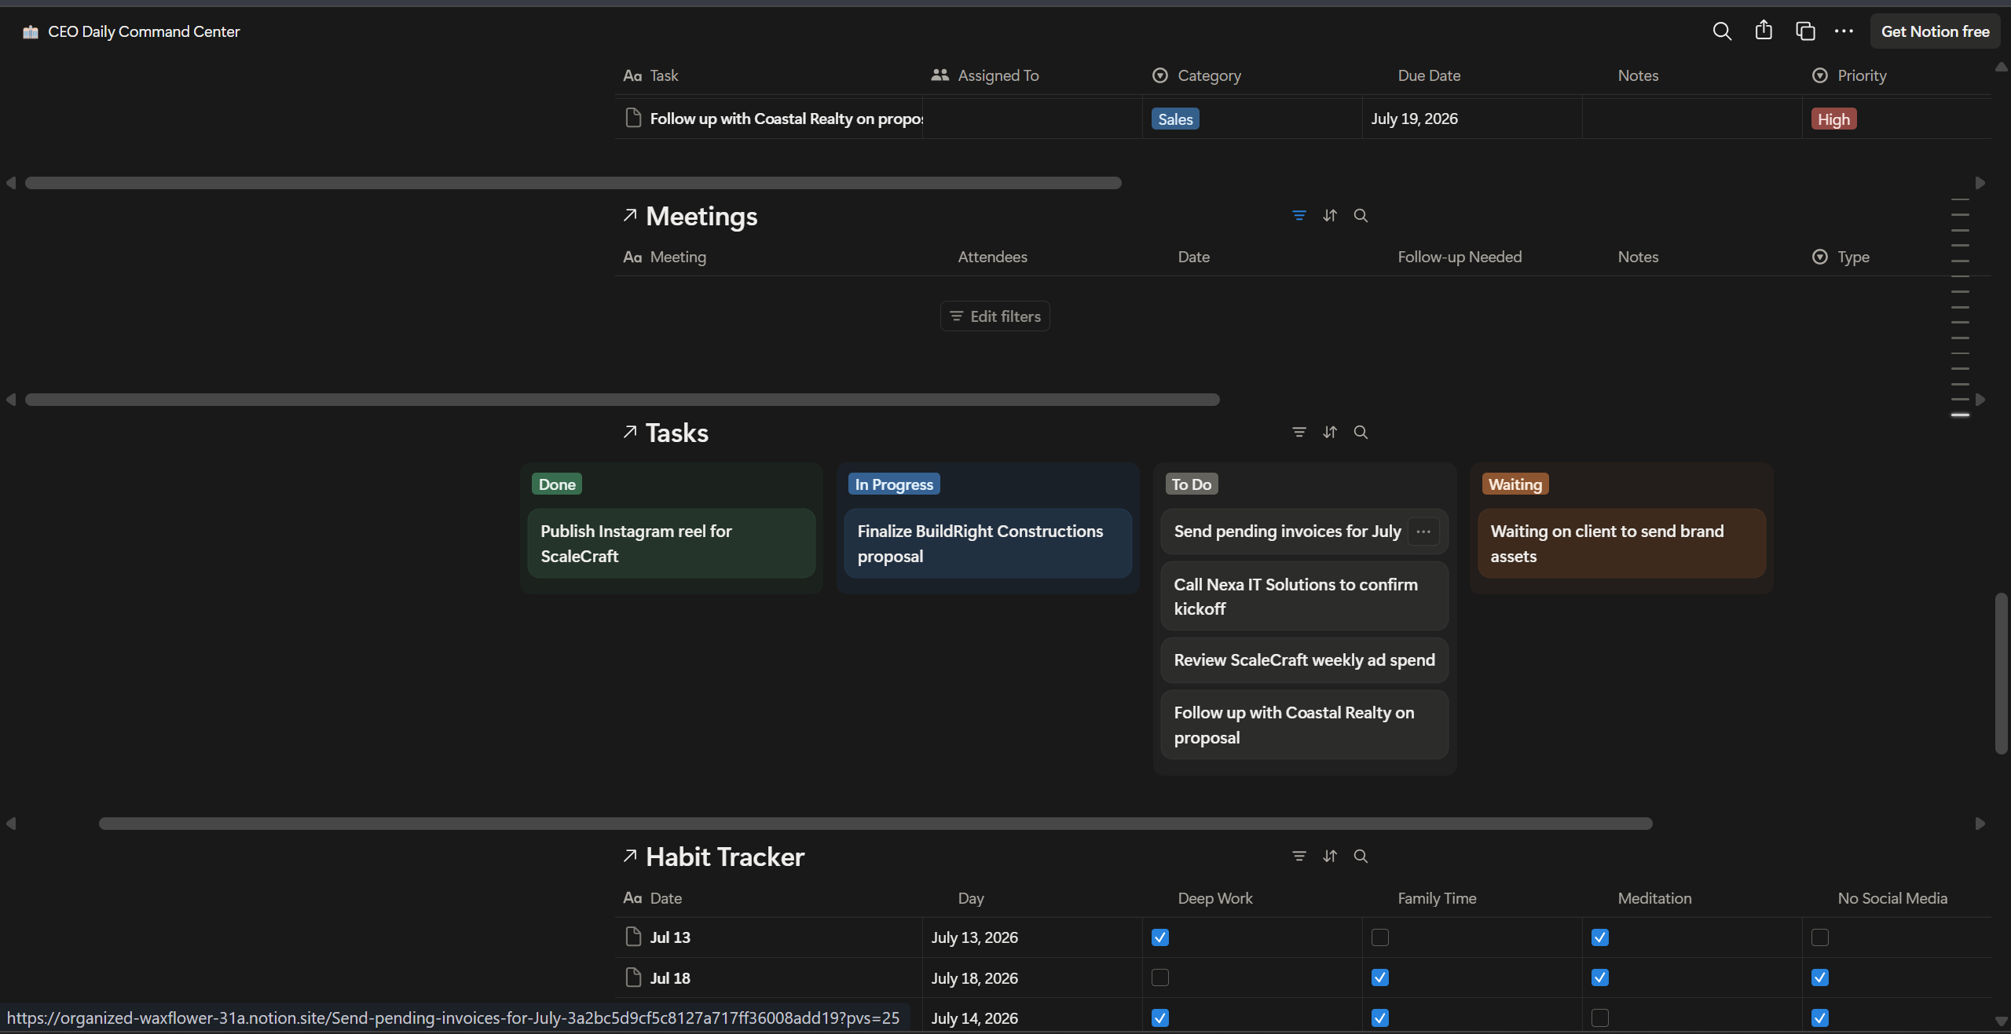This screenshot has width=2011, height=1034.
Task: Open the three-dot page menu
Action: (1844, 31)
